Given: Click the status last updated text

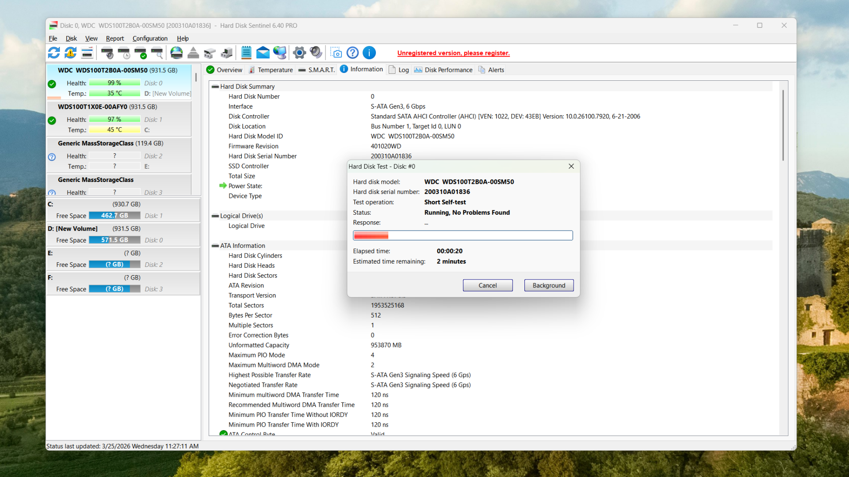Looking at the screenshot, I should point(122,446).
